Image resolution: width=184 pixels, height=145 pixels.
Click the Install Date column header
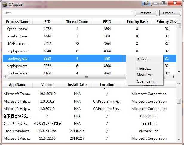[77, 85]
